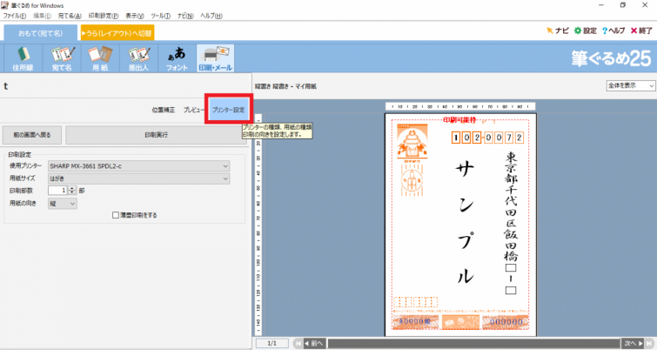Image resolution: width=657 pixels, height=350 pixels.
Task: Jump to last page arrow
Action: click(649, 343)
